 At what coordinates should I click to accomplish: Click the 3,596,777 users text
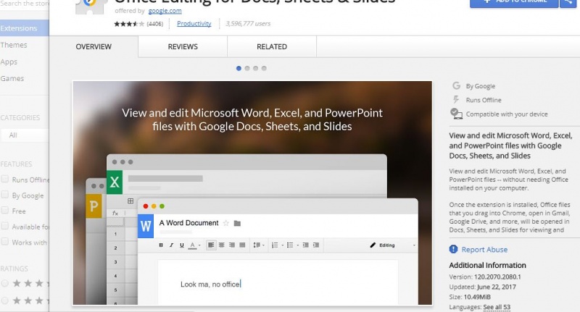coord(248,24)
